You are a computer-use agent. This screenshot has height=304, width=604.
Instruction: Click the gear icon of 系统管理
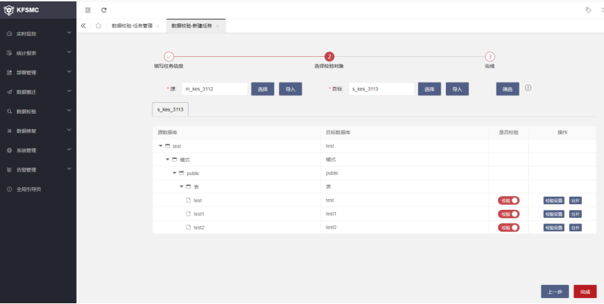click(x=9, y=150)
